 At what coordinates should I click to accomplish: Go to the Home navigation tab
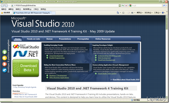click(x=18, y=39)
